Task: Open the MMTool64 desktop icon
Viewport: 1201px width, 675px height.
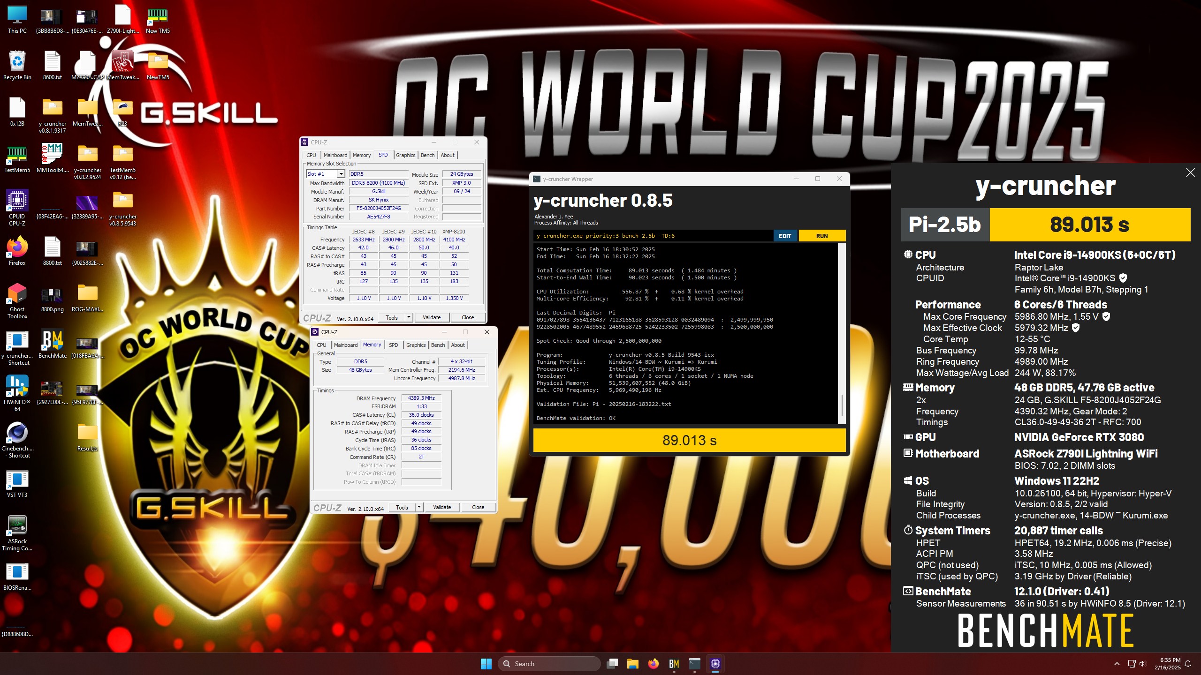Action: (x=53, y=158)
